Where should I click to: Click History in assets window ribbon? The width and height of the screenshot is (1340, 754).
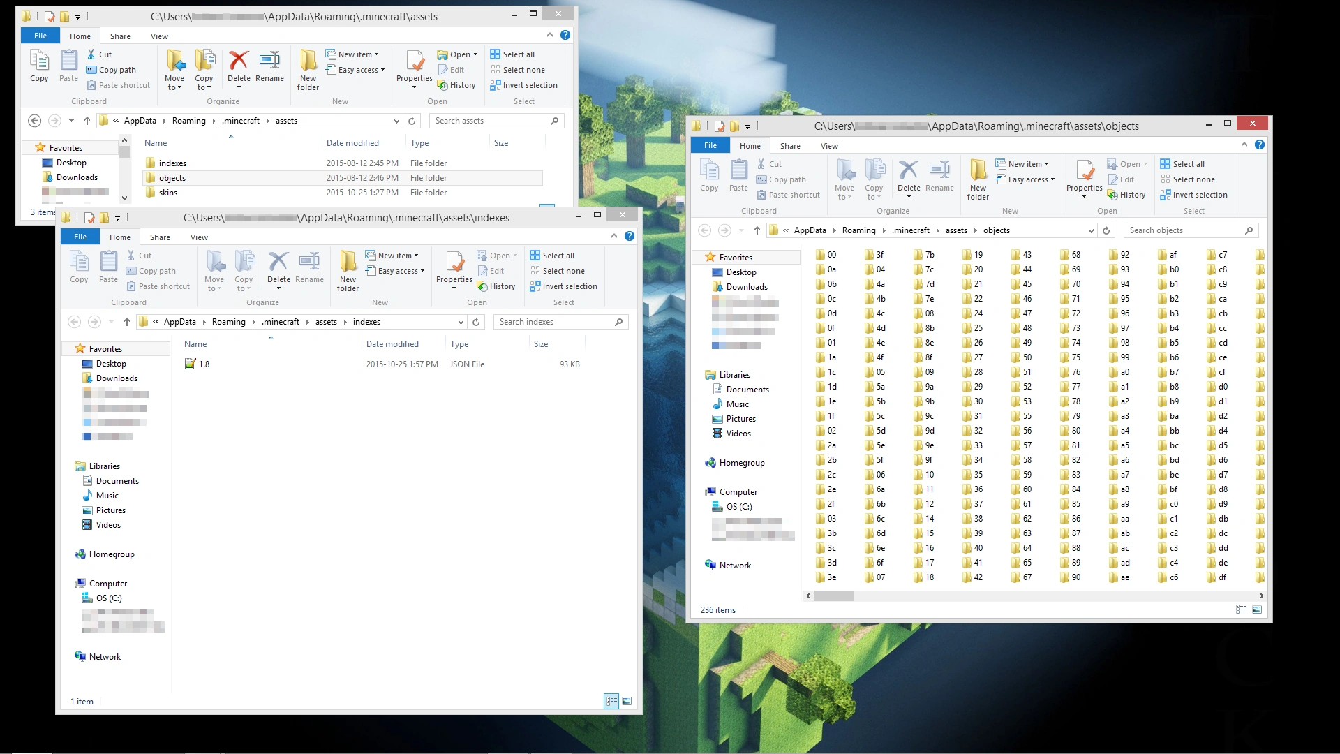[x=462, y=85]
